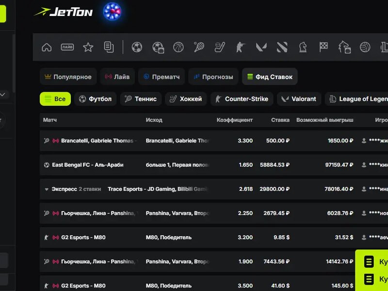Select stake 58884.53 ₽ cell
The width and height of the screenshot is (388, 291).
point(275,165)
